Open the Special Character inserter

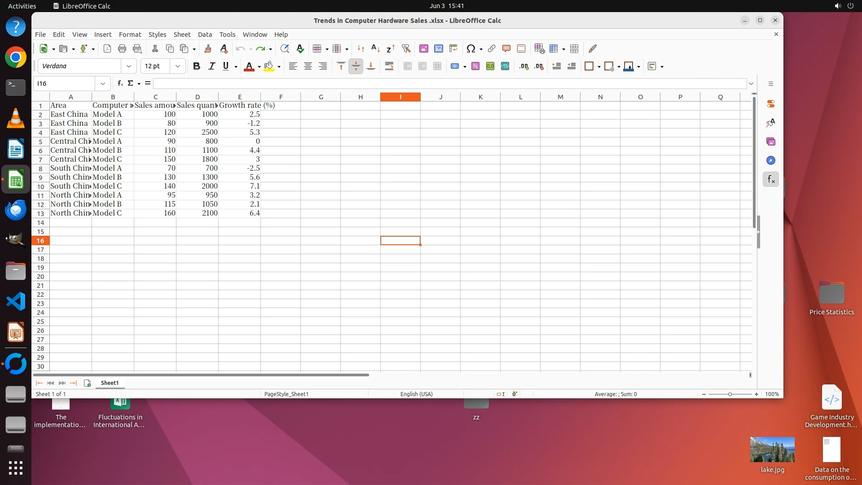coord(471,48)
